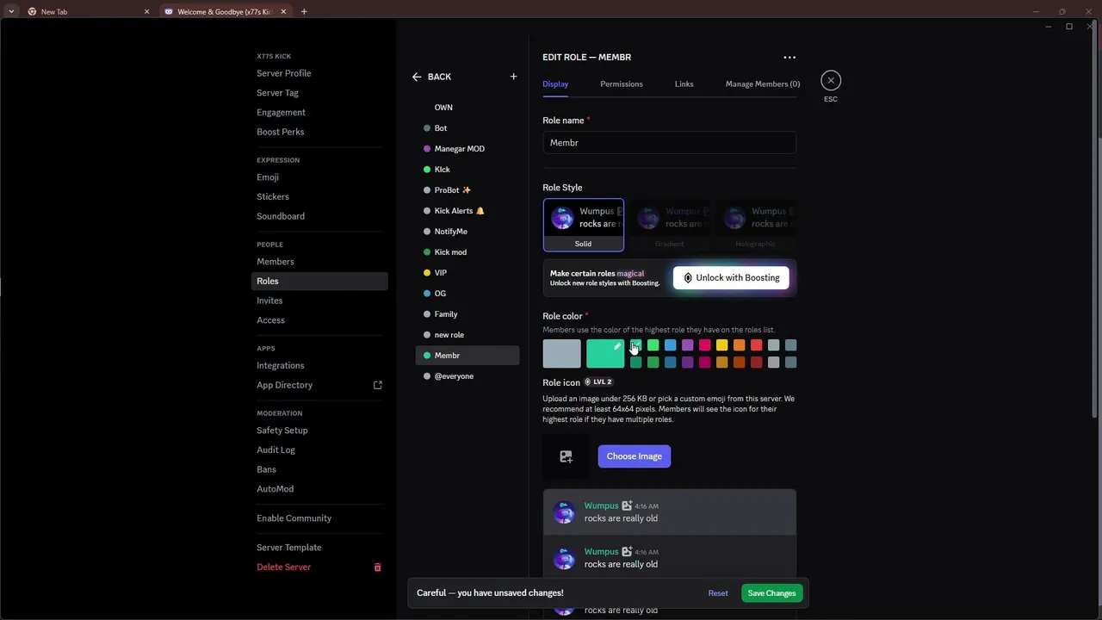The width and height of the screenshot is (1102, 620).
Task: Click Unlock with Boosting button
Action: click(731, 277)
